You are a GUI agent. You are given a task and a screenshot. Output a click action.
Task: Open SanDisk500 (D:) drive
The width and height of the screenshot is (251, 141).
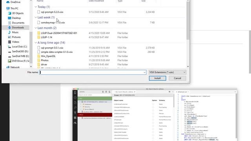pos(20,51)
